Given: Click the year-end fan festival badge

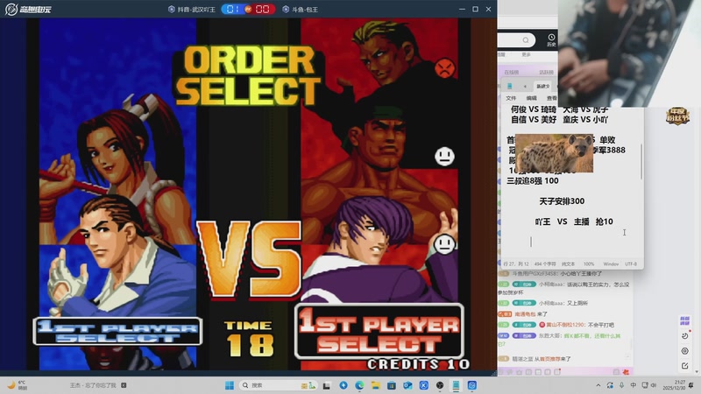Looking at the screenshot, I should 677,116.
